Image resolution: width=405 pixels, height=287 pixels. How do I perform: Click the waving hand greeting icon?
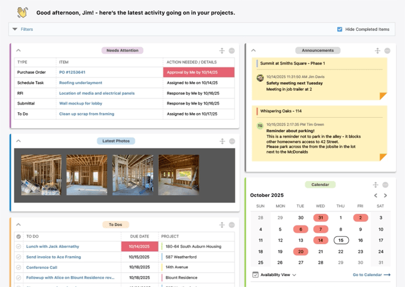point(22,13)
